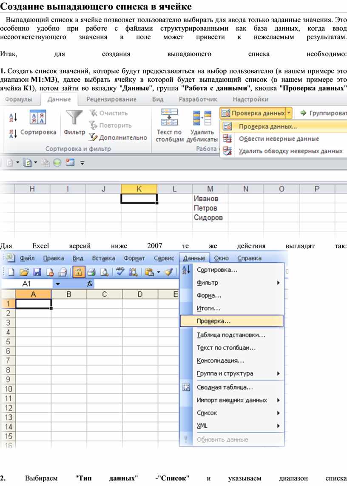Click the Paste clipboard icon

pos(149,272)
